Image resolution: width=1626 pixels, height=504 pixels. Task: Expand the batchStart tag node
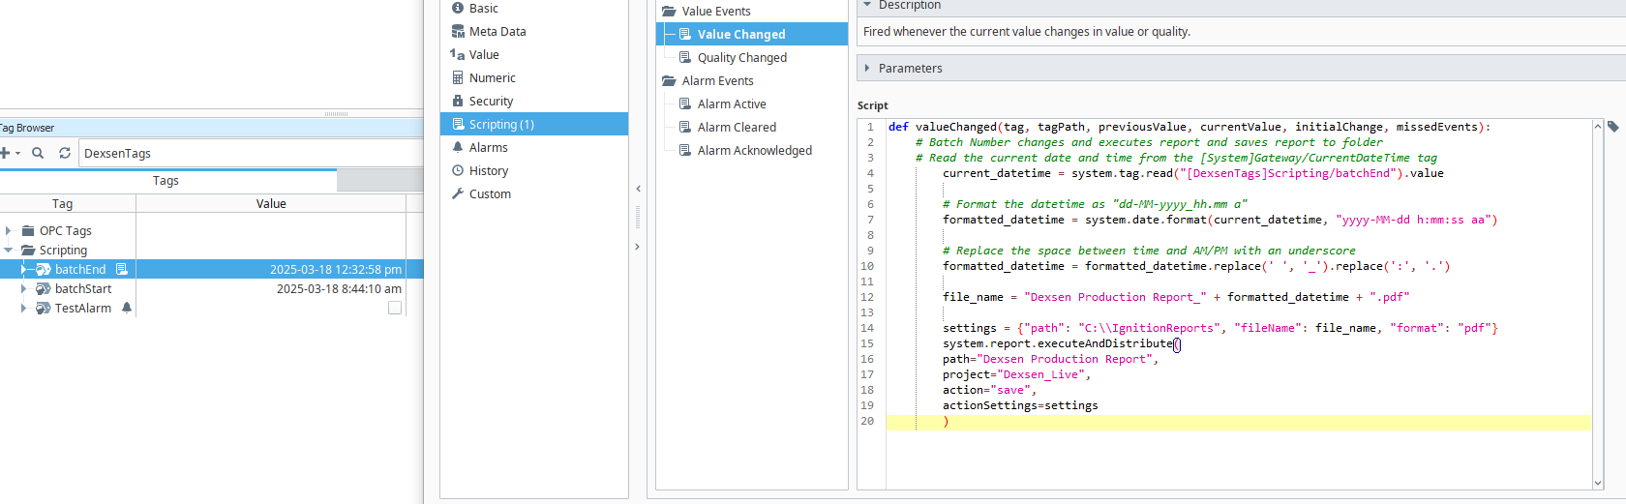point(23,289)
